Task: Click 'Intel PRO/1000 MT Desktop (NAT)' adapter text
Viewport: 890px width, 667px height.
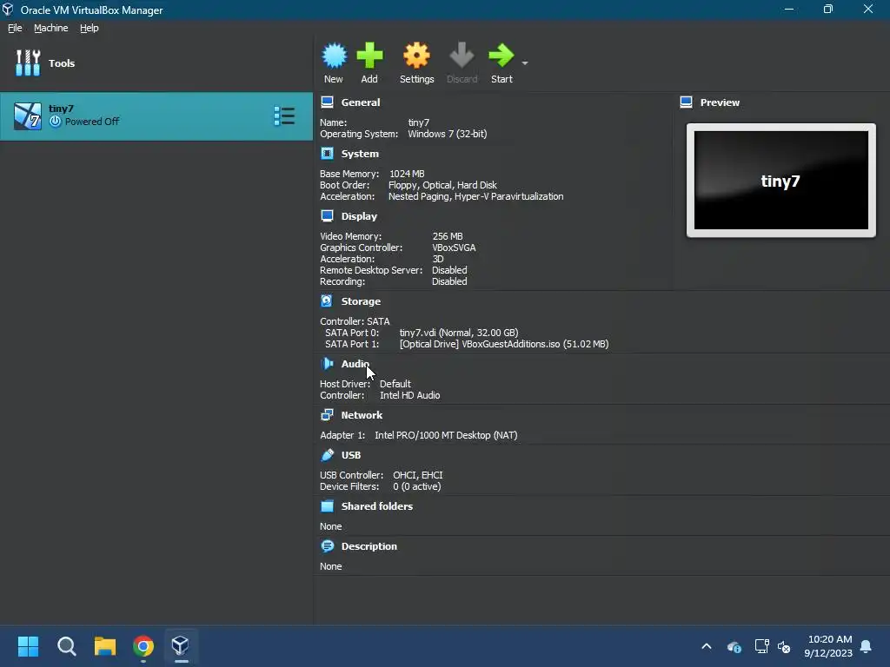Action: 446,435
